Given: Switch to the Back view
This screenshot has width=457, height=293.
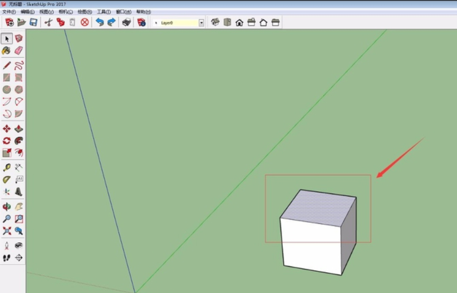Looking at the screenshot, I should click(x=264, y=22).
